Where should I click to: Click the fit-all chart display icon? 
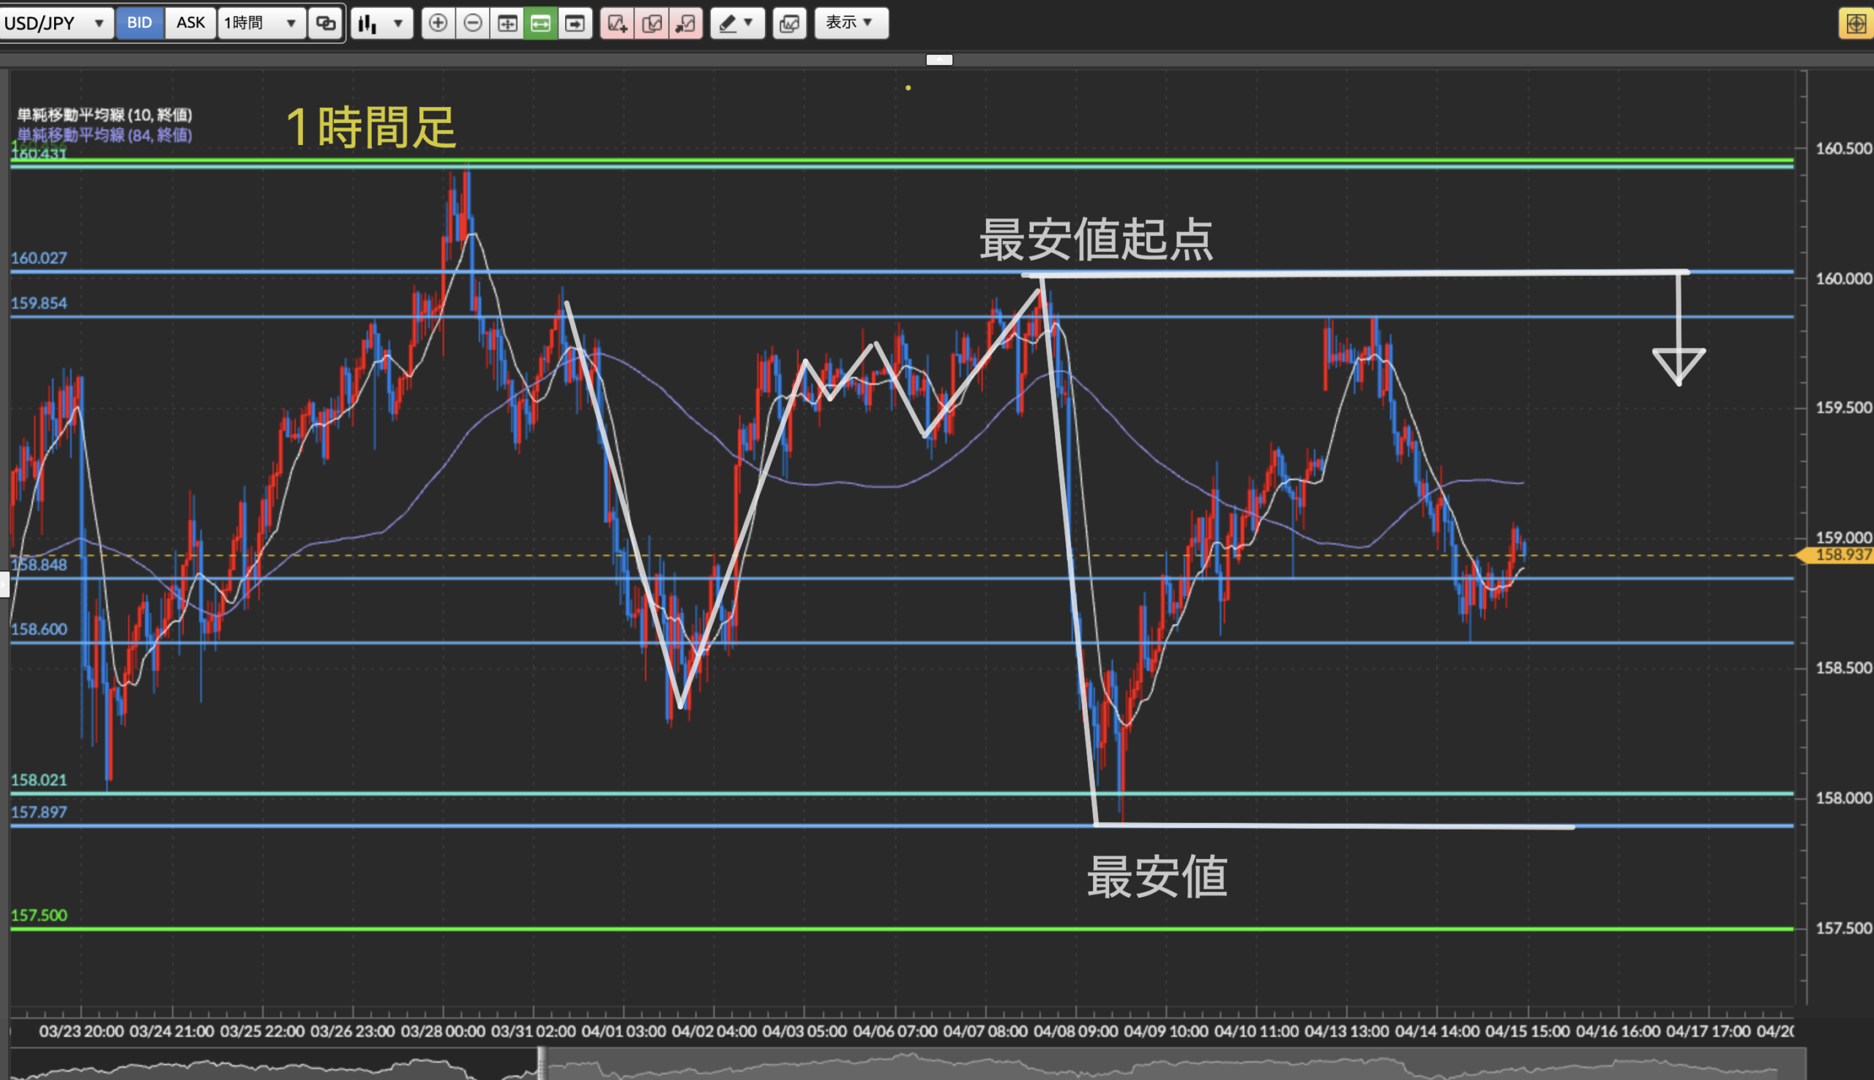coord(507,23)
